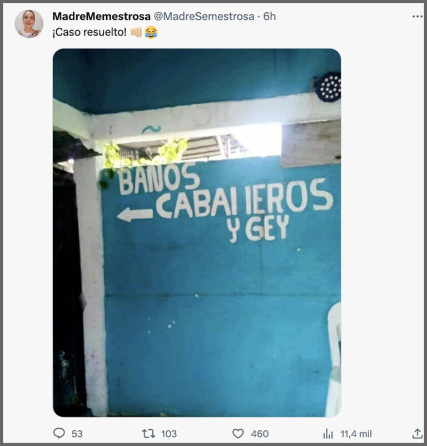This screenshot has height=446, width=427.
Task: Open the tweet via the 6h timestamp
Action: pos(270,17)
